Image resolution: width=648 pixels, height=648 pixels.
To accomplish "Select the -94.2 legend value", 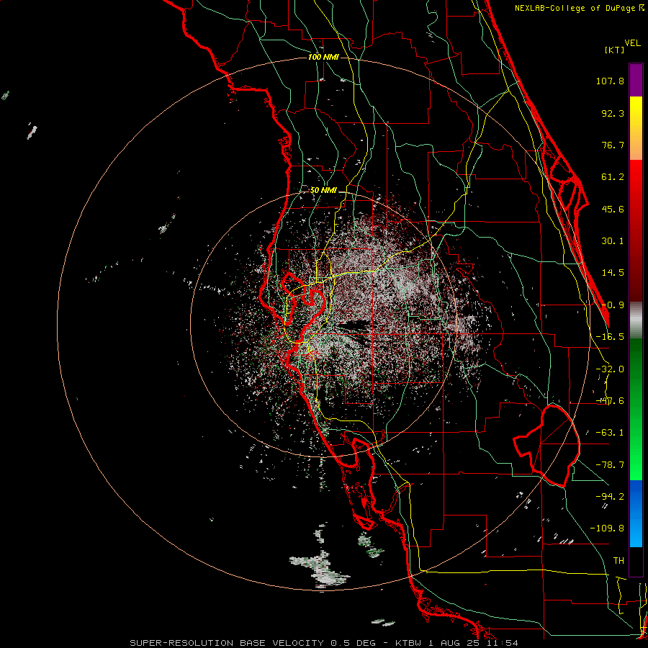I will tap(610, 496).
